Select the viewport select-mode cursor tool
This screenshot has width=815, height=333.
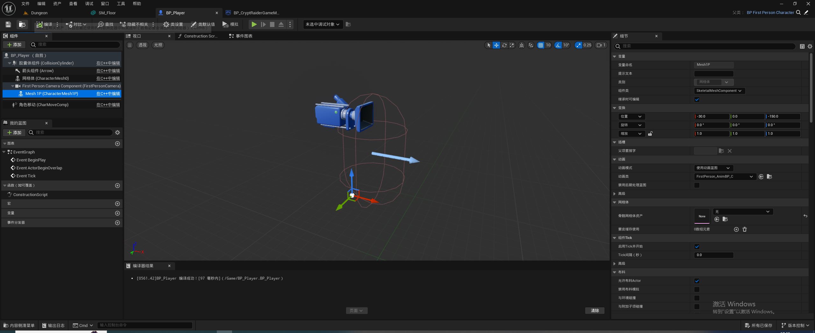pyautogui.click(x=489, y=45)
